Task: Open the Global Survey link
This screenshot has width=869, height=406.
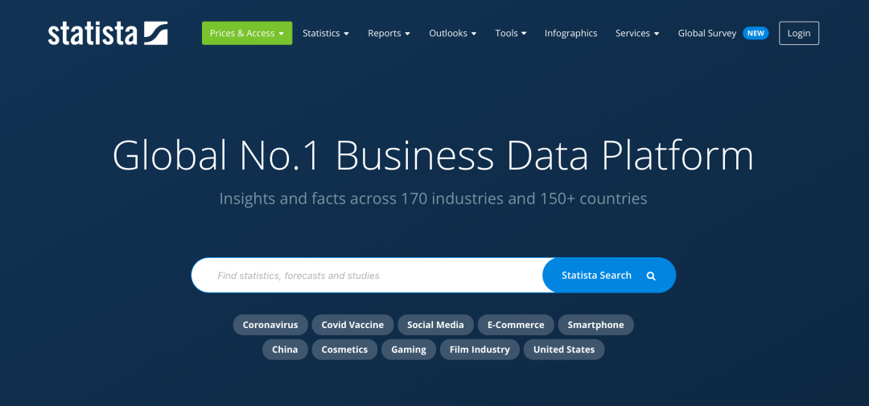Action: (707, 33)
